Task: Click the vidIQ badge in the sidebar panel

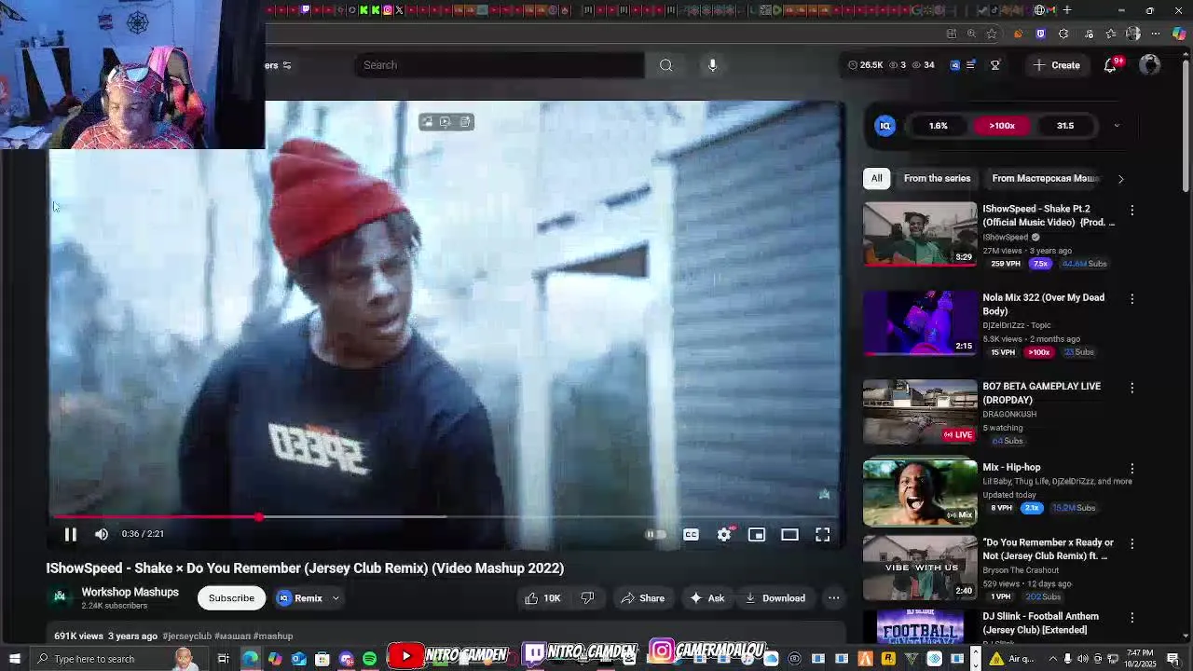Action: [885, 126]
